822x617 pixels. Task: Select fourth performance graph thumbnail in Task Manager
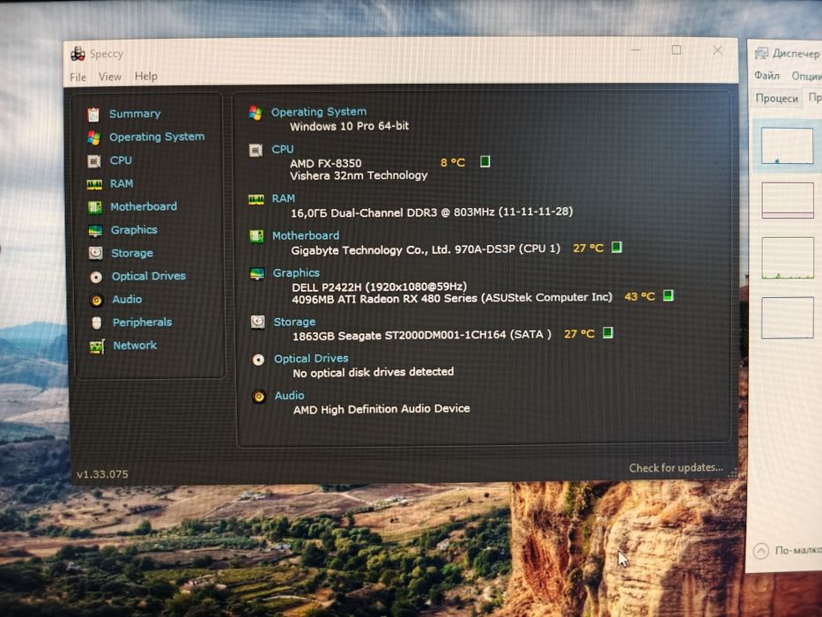click(788, 318)
